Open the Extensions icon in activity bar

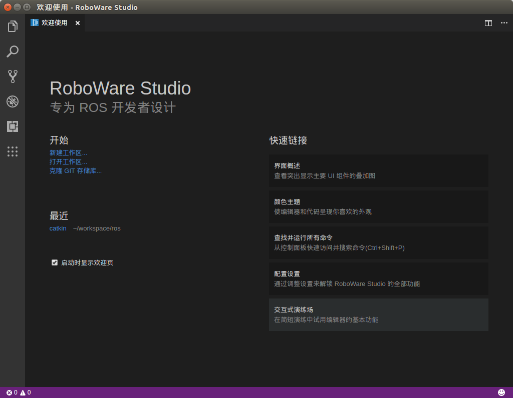(13, 126)
